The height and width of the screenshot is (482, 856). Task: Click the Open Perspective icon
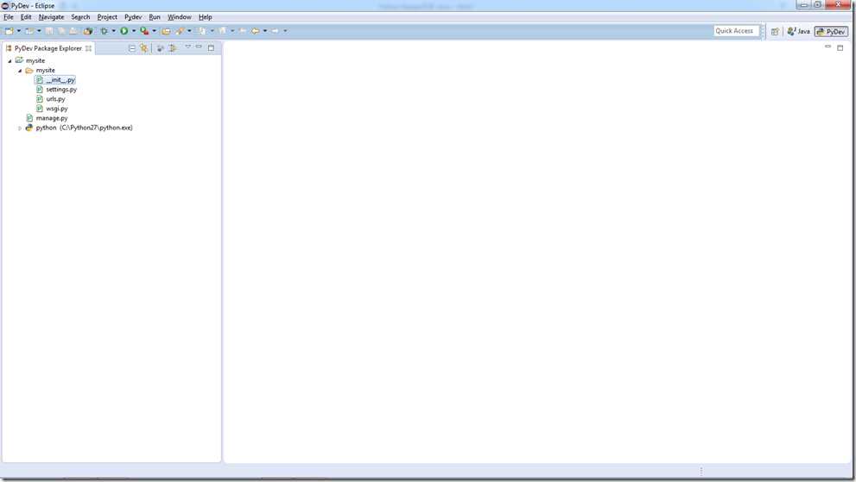pyautogui.click(x=775, y=32)
